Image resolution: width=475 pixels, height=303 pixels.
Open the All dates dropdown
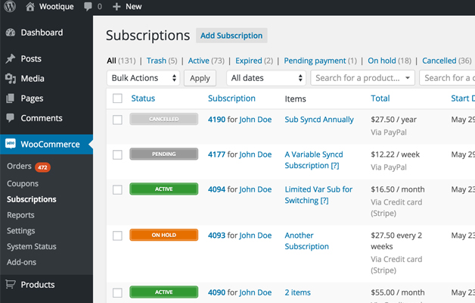[266, 78]
